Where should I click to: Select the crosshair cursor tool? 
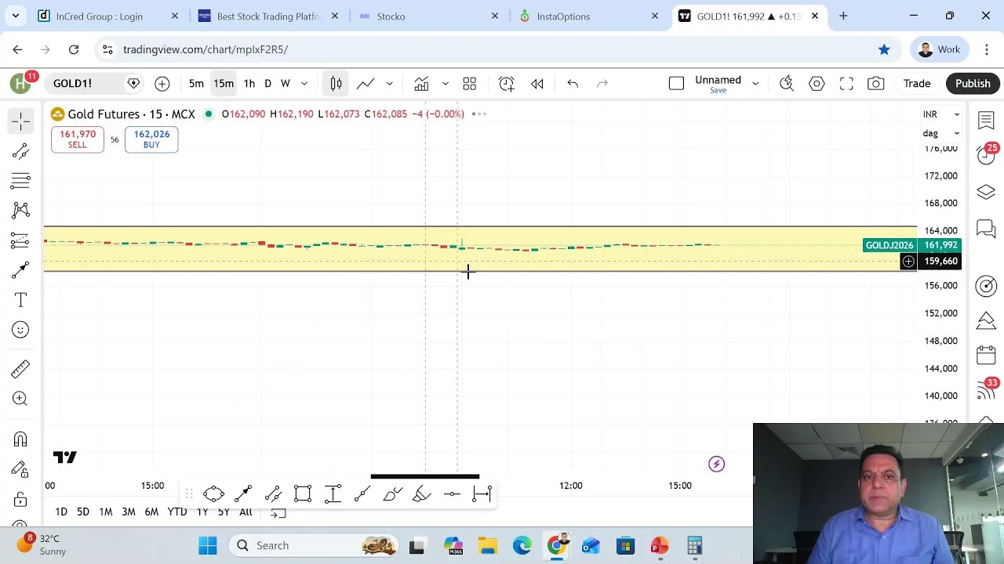click(20, 121)
